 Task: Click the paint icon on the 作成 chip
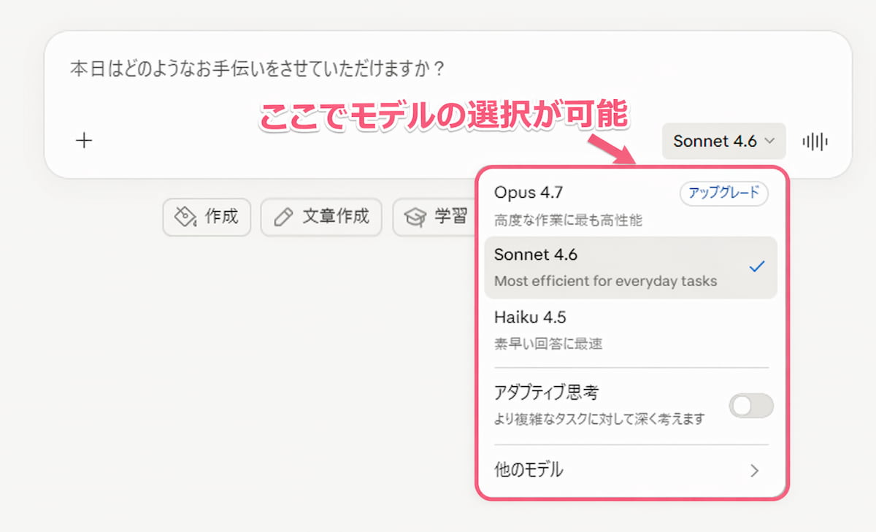[185, 217]
